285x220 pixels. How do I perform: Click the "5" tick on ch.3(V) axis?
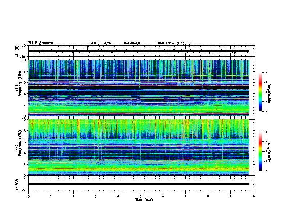tap(25, 179)
